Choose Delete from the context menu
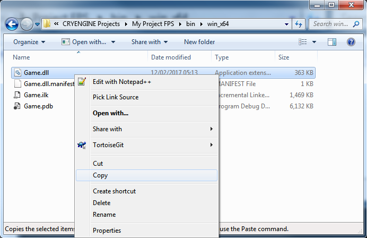This screenshot has height=238, width=367. point(146,203)
